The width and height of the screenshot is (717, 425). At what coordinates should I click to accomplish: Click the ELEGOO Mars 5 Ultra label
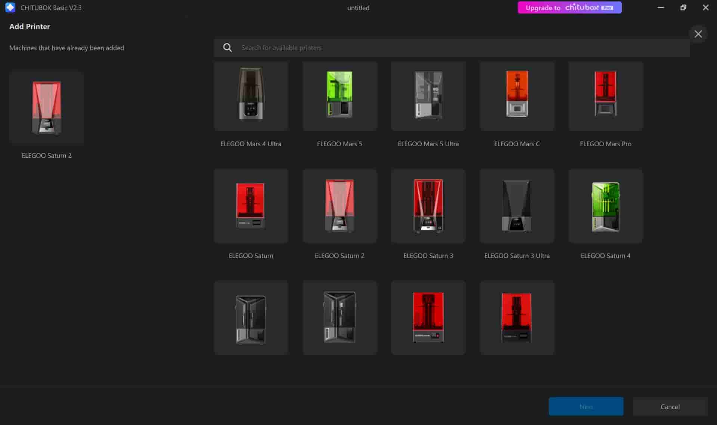coord(428,144)
